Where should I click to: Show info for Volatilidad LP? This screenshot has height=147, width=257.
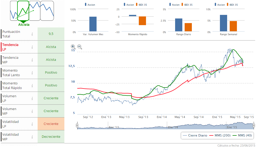pos(32,124)
